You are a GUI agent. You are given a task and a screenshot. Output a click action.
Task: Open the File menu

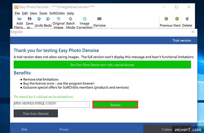point(17,13)
